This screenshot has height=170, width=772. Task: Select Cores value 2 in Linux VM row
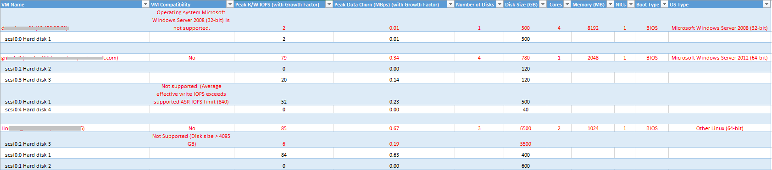[559, 128]
